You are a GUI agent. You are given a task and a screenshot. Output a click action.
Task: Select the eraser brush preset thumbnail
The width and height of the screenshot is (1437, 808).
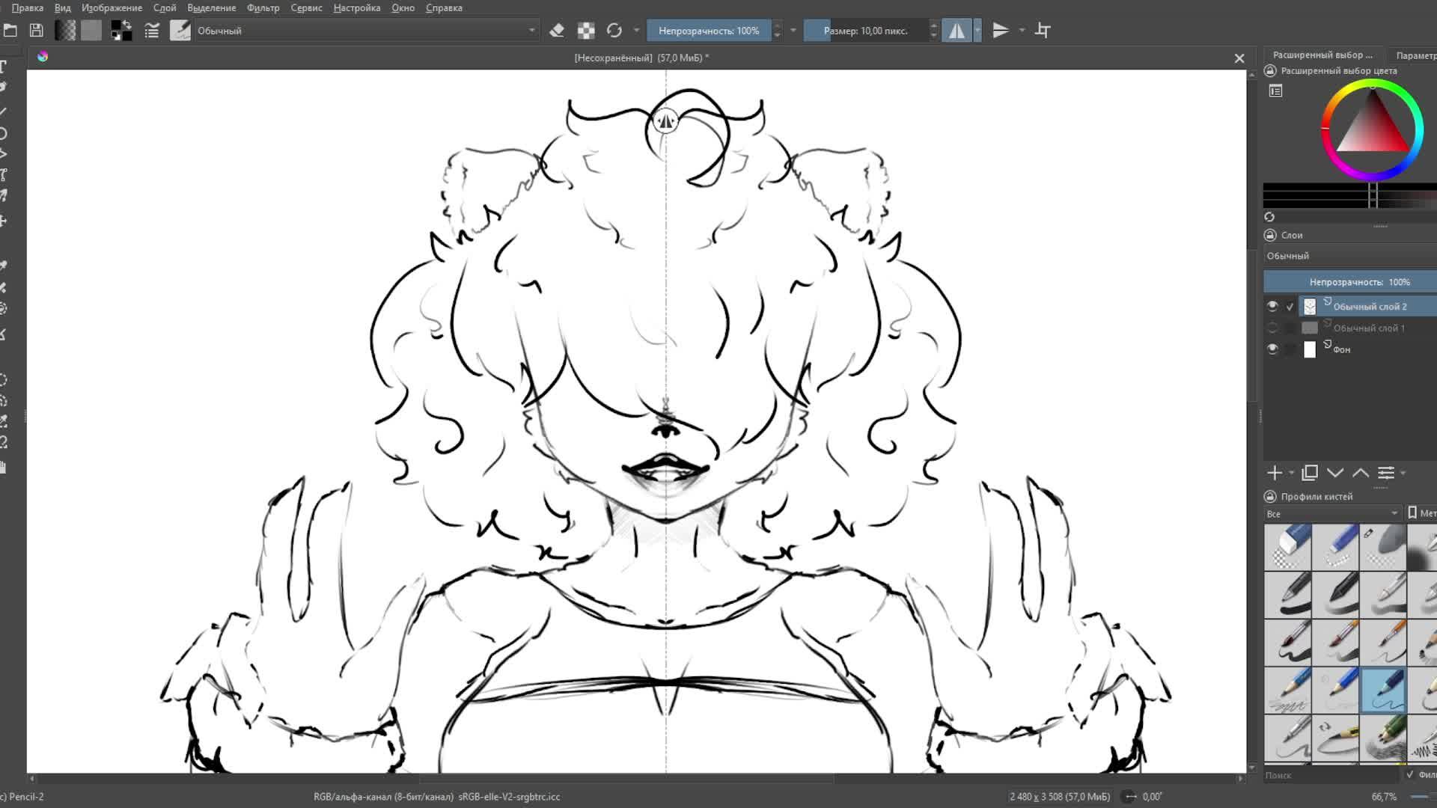(1288, 547)
